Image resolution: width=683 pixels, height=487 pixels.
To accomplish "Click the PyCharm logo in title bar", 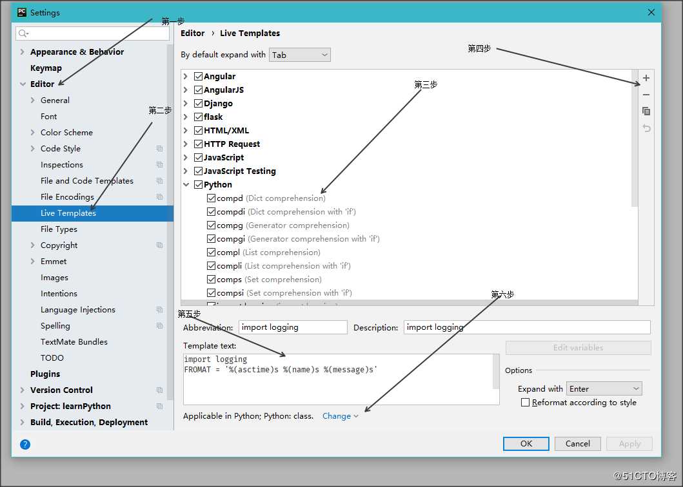I will (x=22, y=12).
